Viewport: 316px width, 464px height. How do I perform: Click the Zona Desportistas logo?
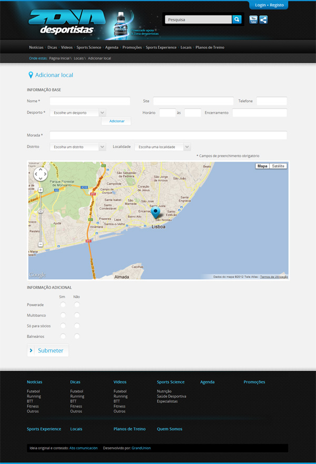pyautogui.click(x=67, y=22)
